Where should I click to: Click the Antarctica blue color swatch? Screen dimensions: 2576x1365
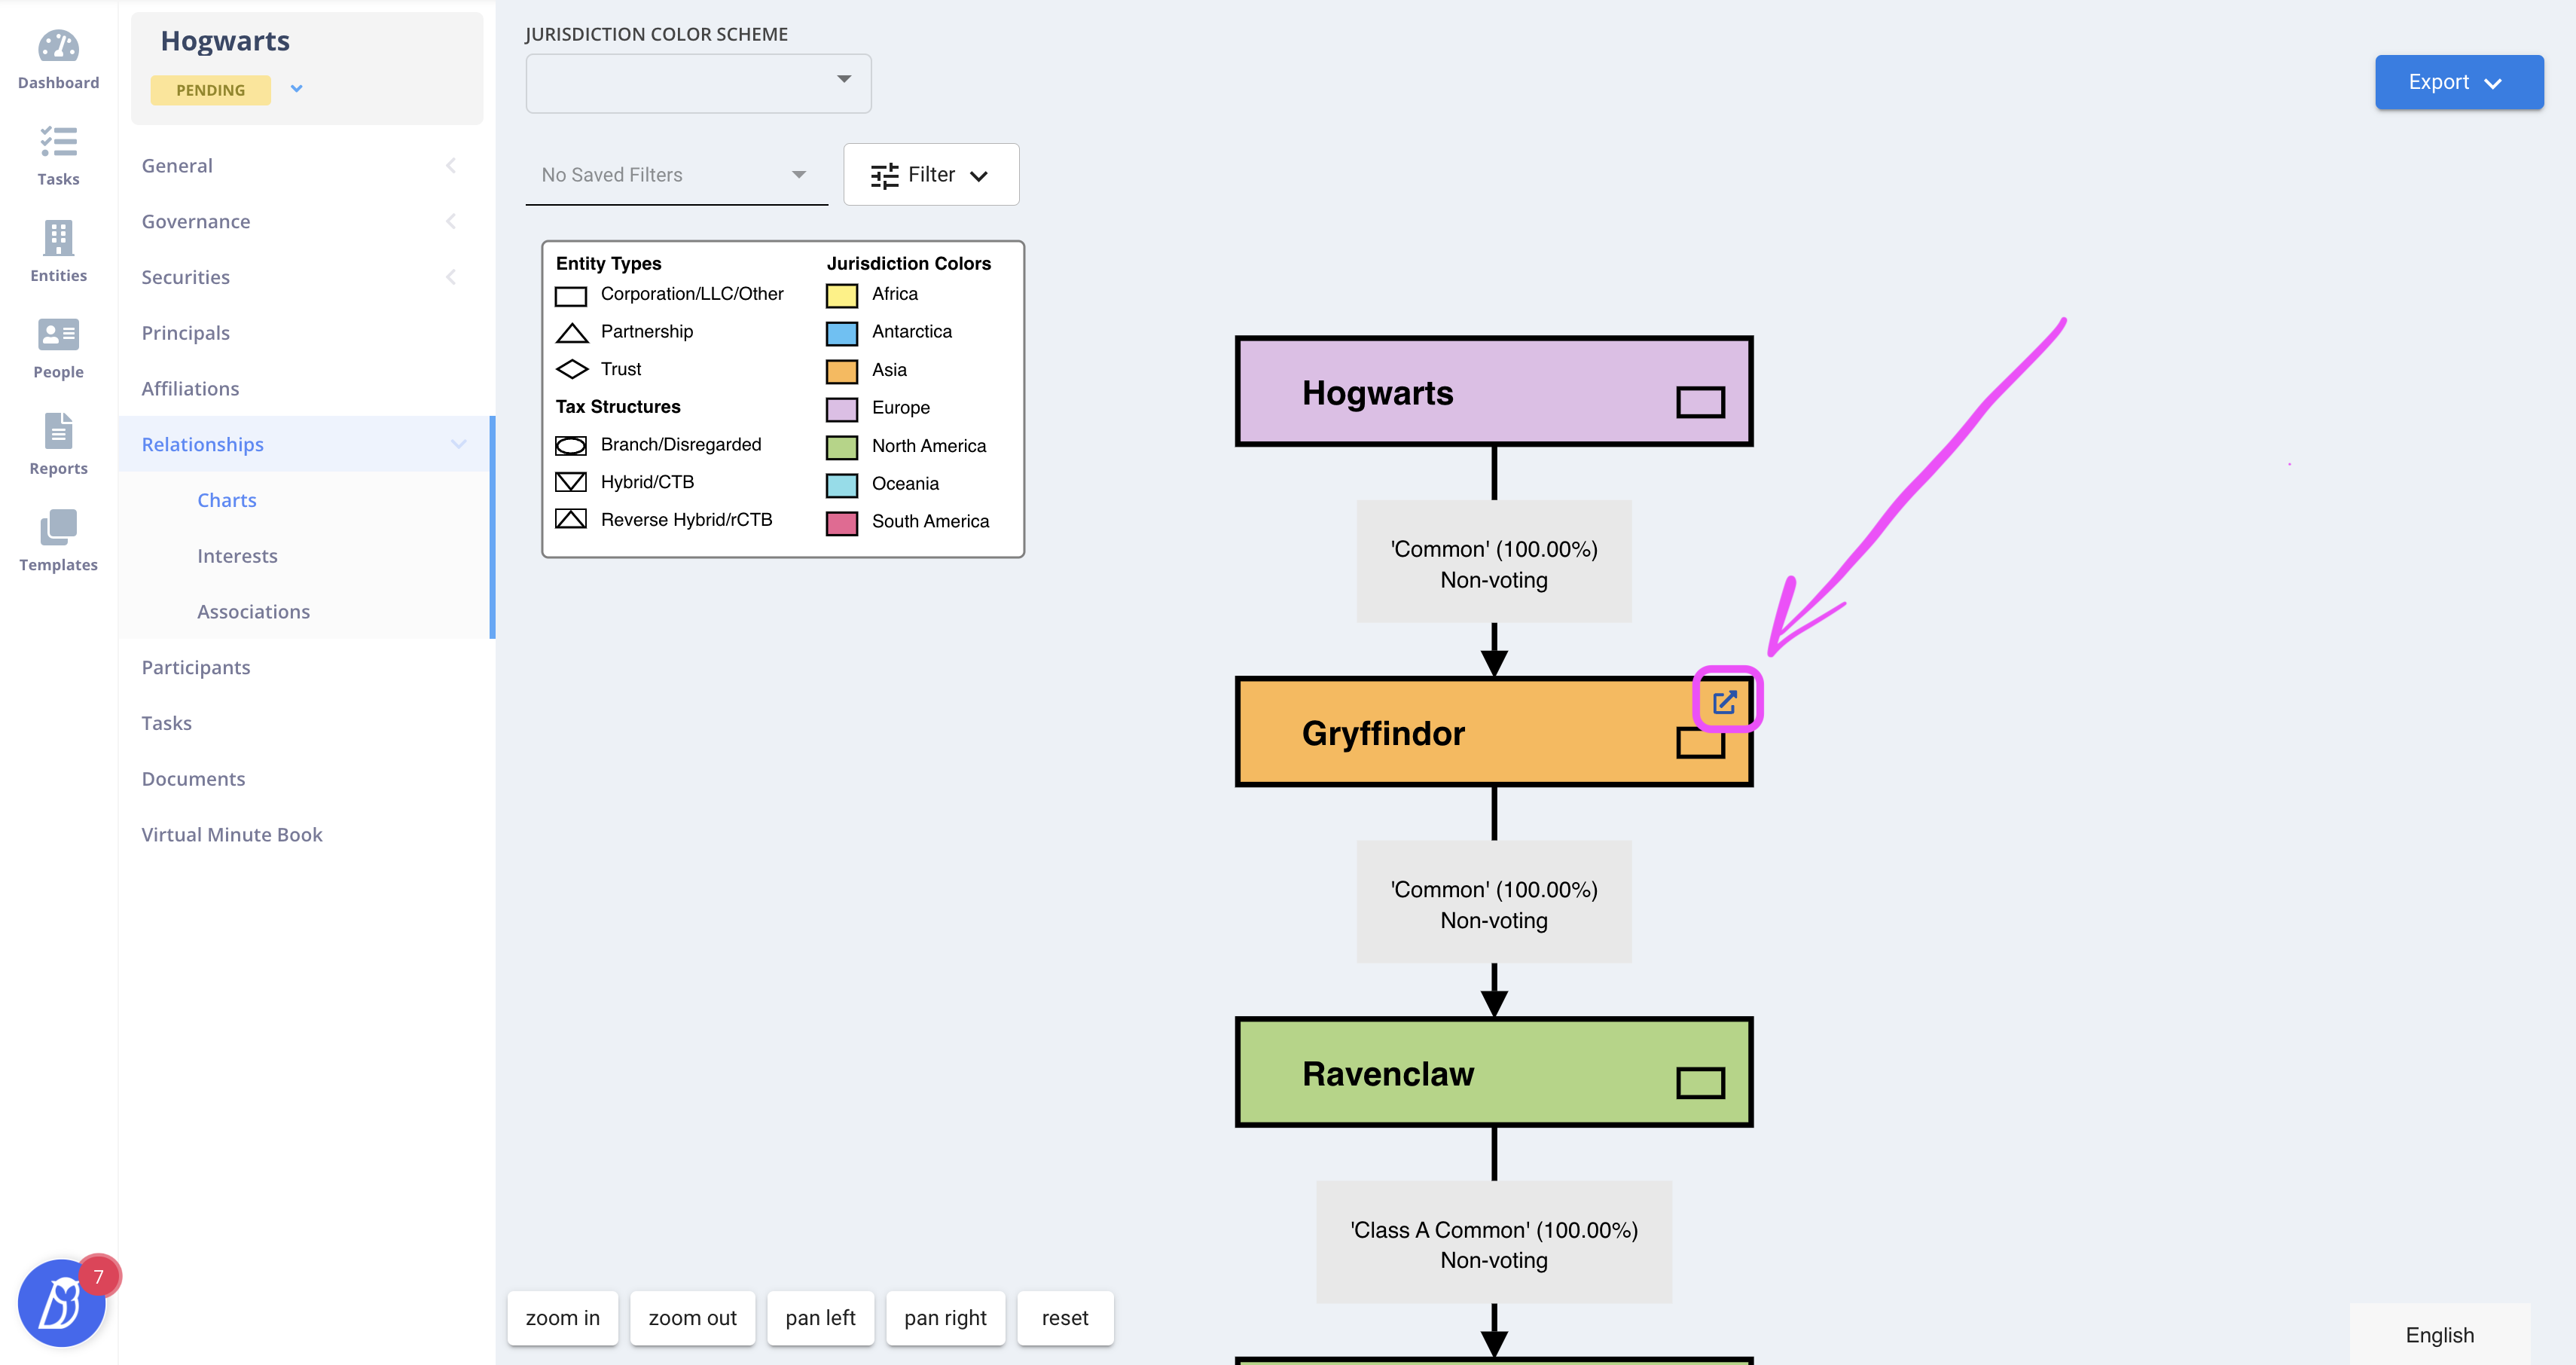[841, 333]
